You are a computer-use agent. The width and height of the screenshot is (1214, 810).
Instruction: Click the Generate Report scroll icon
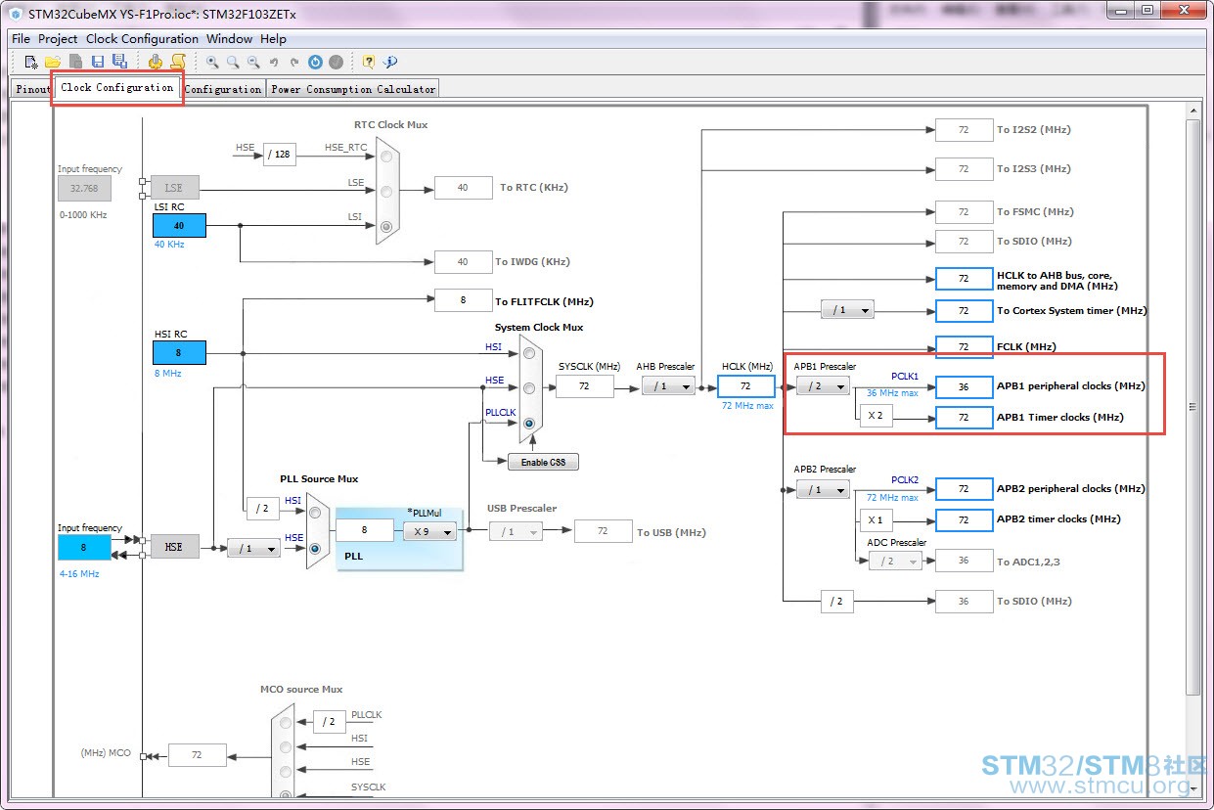177,62
